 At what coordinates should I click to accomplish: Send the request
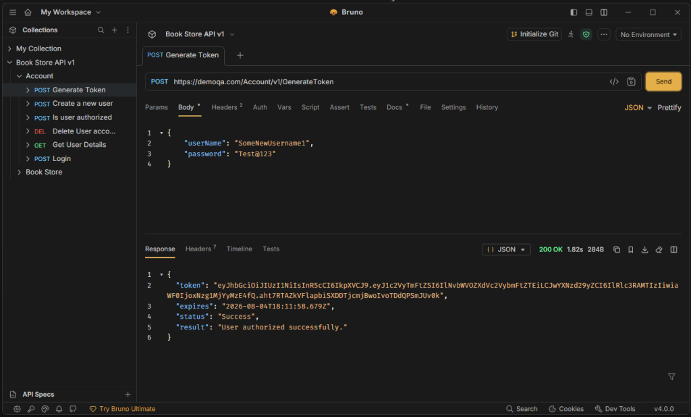[663, 82]
